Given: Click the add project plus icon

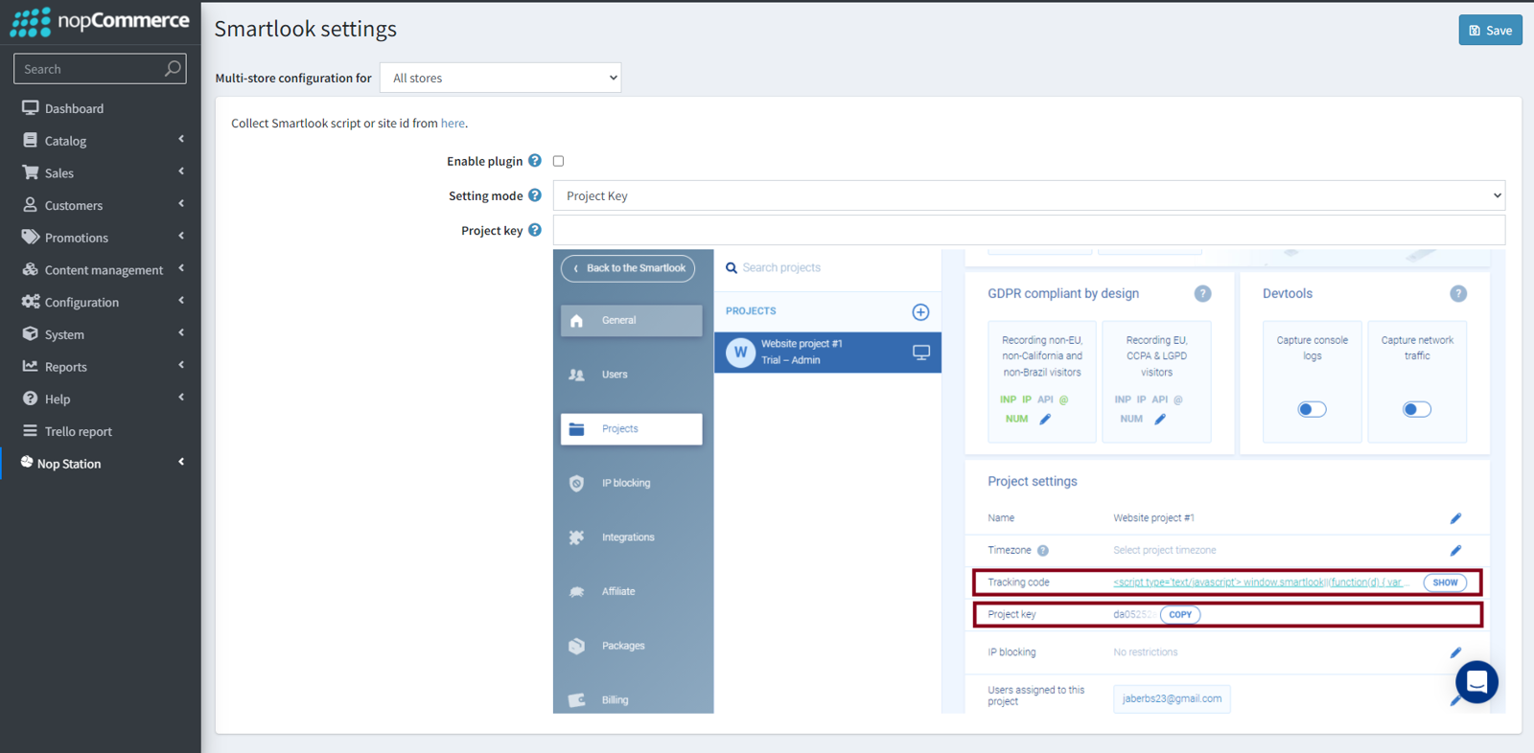Looking at the screenshot, I should coord(920,311).
